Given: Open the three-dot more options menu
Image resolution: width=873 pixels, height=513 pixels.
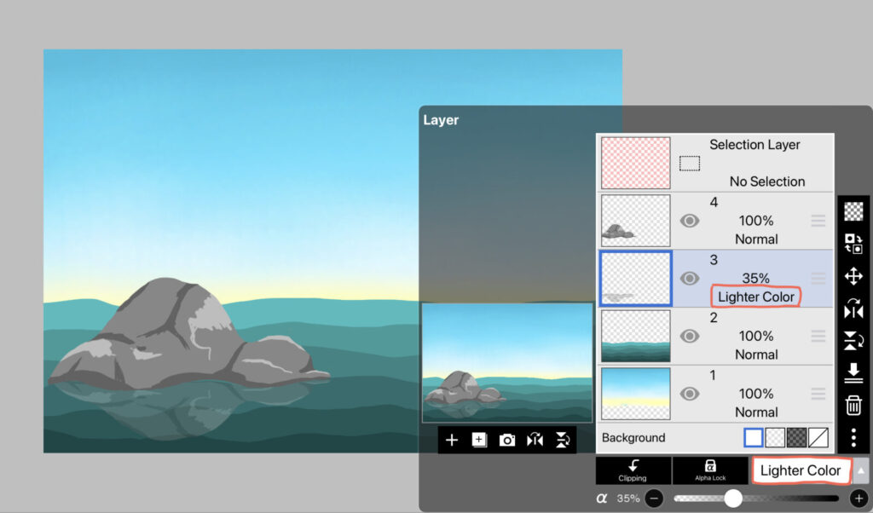Looking at the screenshot, I should [x=853, y=438].
